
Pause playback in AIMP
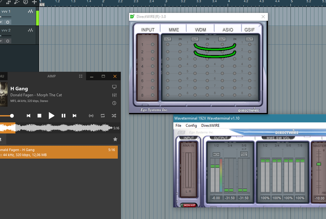(63, 116)
